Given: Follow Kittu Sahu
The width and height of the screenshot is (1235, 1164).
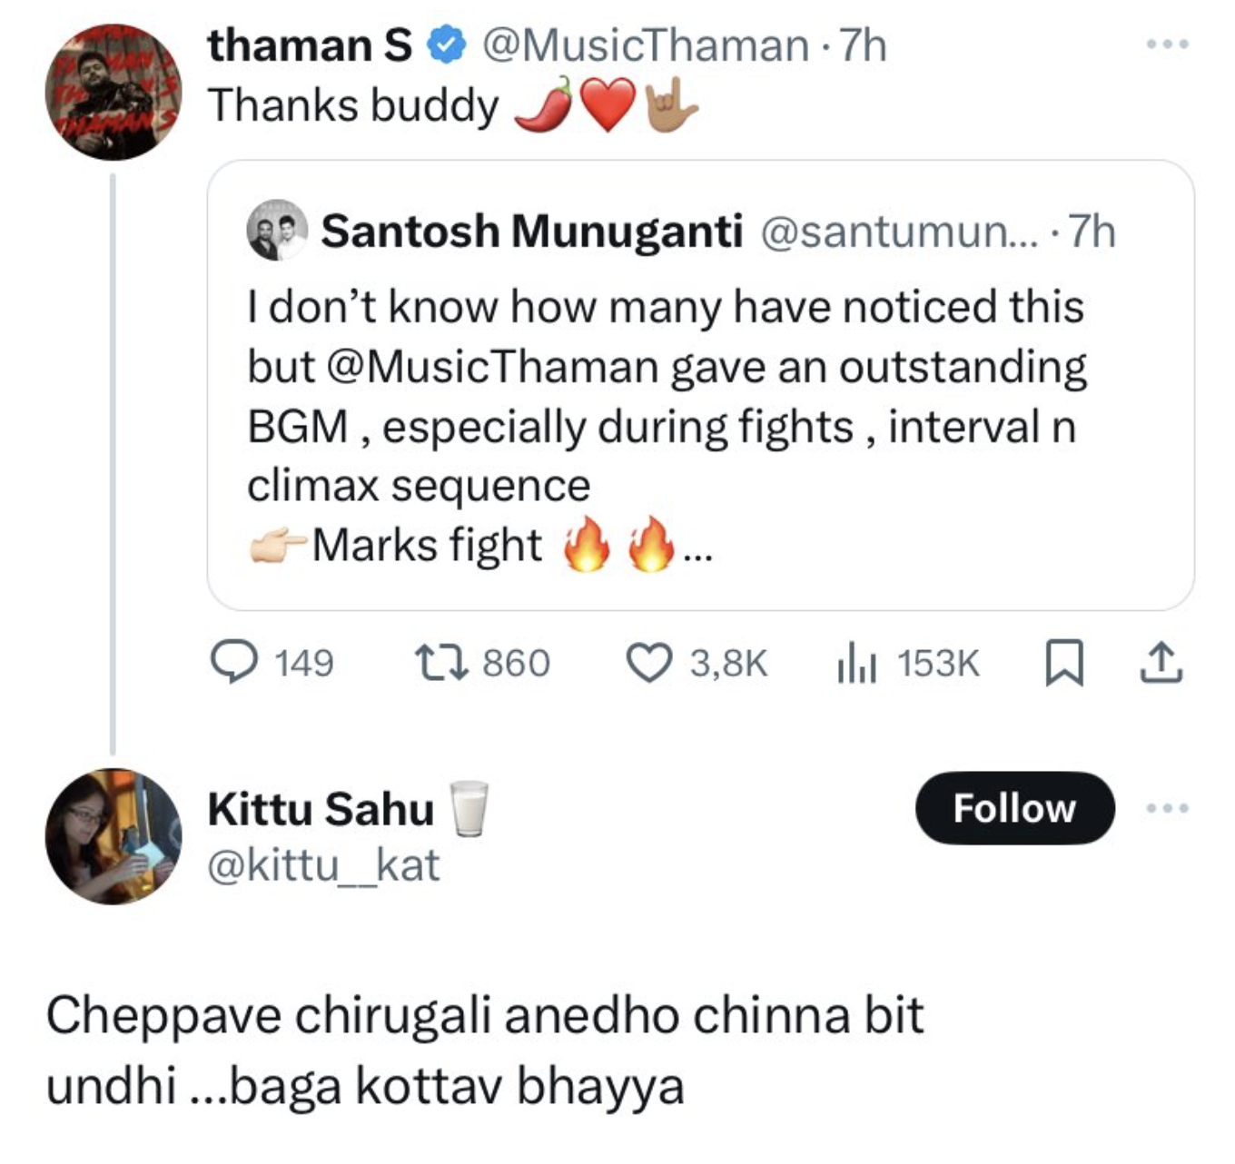Looking at the screenshot, I should click(1014, 808).
